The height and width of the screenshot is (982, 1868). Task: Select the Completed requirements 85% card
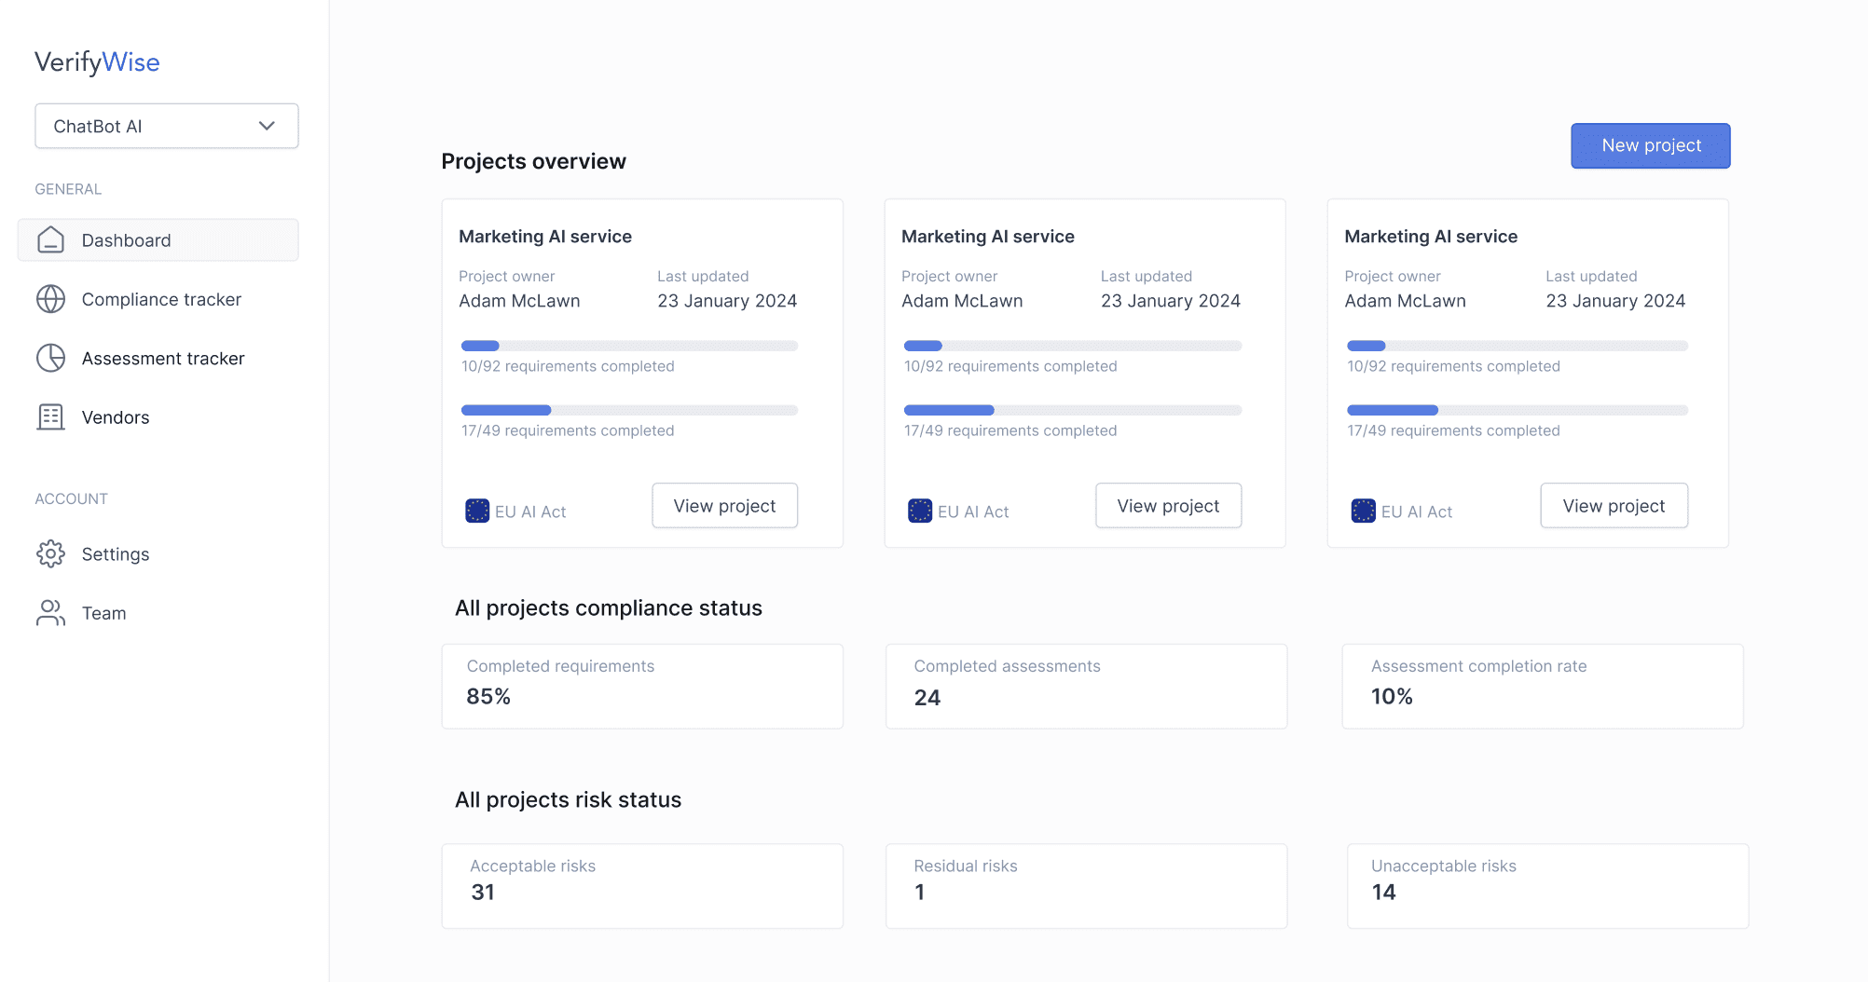tap(642, 687)
